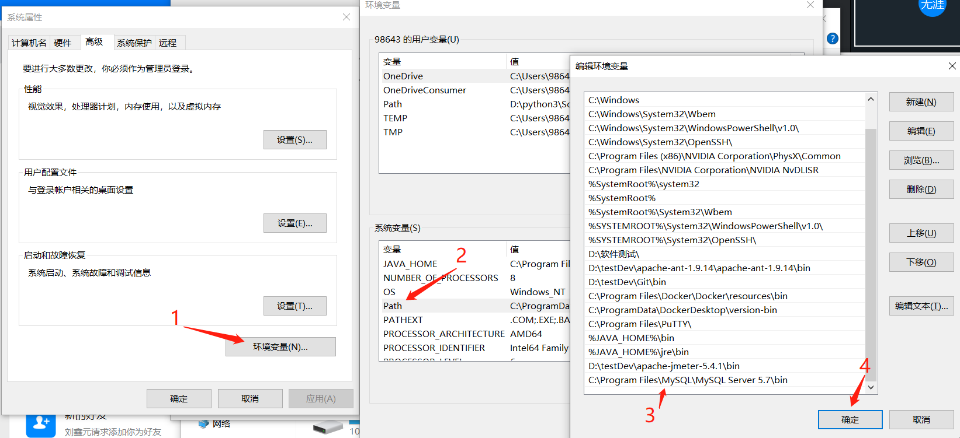This screenshot has width=960, height=438.
Task: Switch to the 硬件 tab
Action: (63, 43)
